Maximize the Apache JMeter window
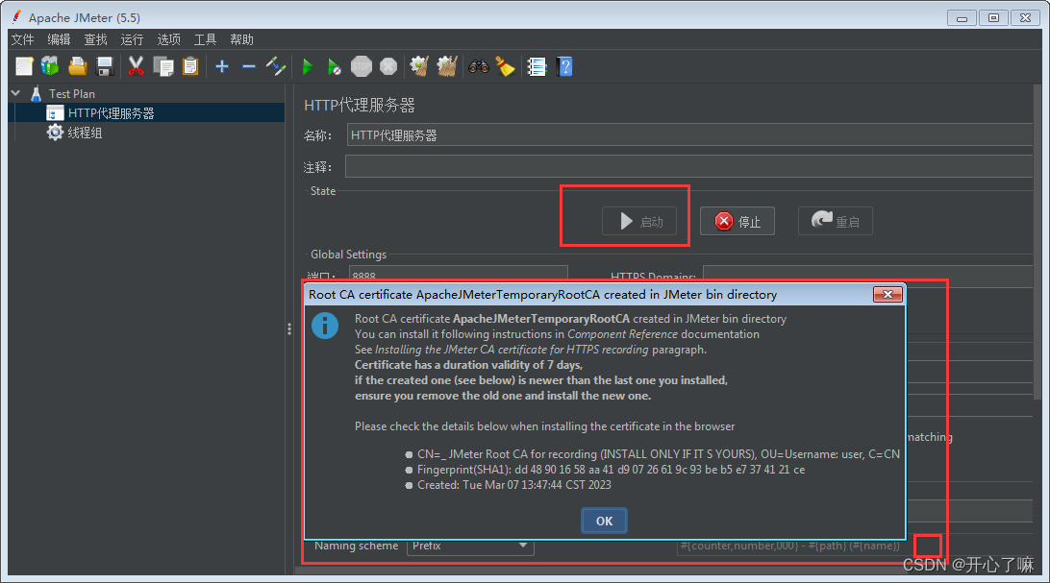Viewport: 1050px width, 583px height. (994, 18)
